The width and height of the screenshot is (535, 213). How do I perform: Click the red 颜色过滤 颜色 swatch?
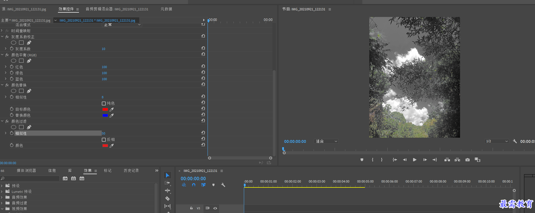click(105, 146)
